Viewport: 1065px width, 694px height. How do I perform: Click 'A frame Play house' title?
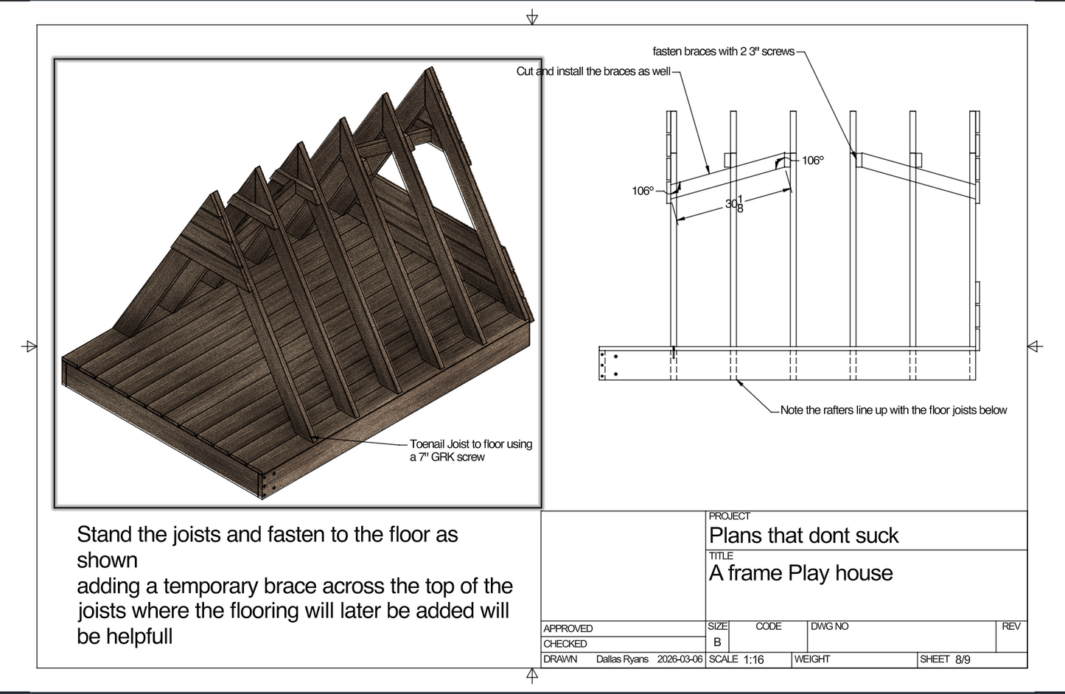point(801,573)
